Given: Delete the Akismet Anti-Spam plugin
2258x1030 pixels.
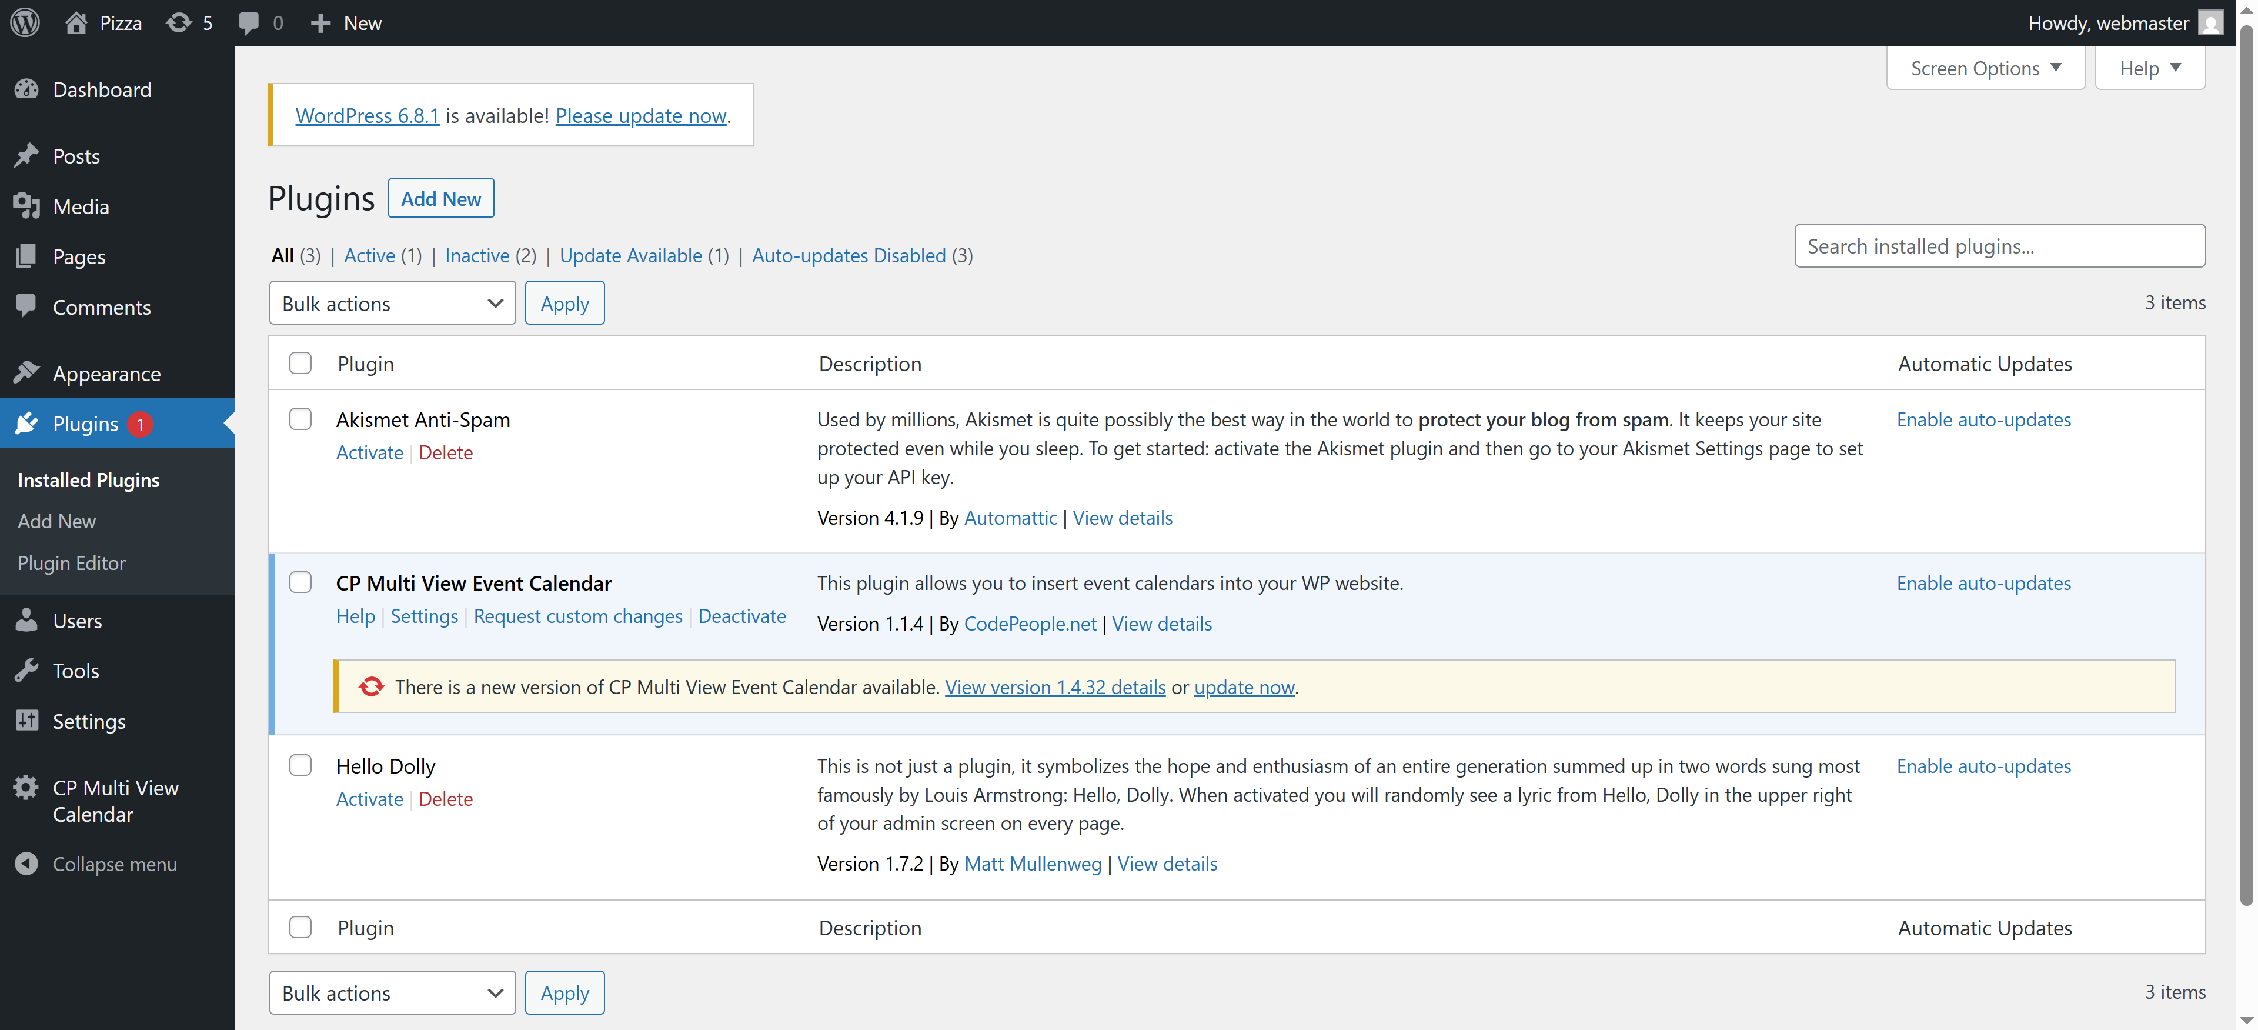Looking at the screenshot, I should click(x=445, y=452).
